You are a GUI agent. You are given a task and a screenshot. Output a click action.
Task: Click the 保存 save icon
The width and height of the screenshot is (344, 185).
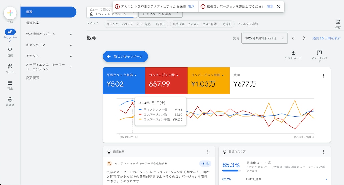[338, 22]
